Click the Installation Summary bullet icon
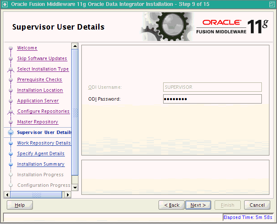This screenshot has width=277, height=224. (x=11, y=164)
